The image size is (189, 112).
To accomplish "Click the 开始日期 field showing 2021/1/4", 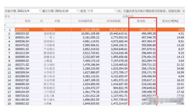I will pos(29,11).
